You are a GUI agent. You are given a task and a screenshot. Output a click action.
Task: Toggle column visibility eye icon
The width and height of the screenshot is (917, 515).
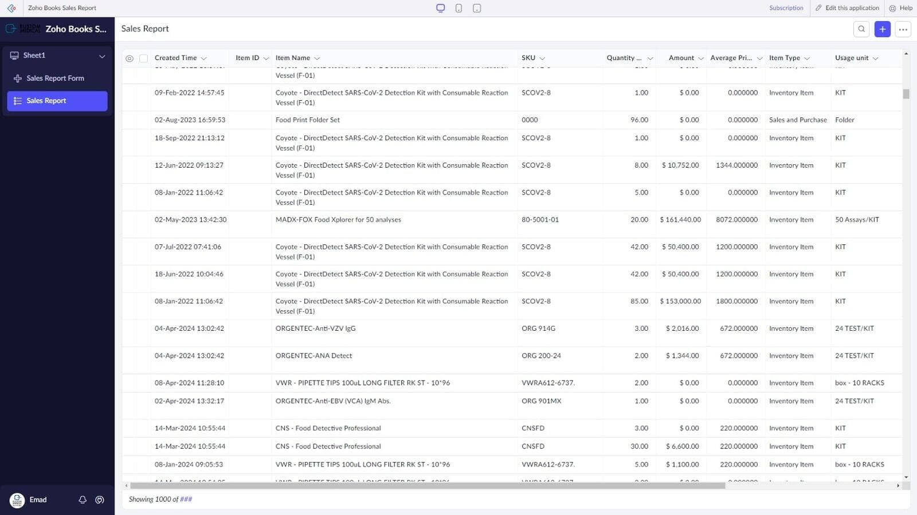130,58
